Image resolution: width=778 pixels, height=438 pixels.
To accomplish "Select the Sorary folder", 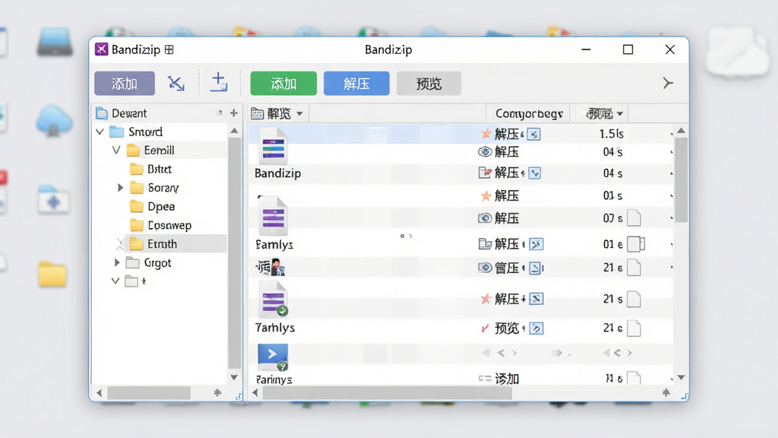I will (163, 188).
